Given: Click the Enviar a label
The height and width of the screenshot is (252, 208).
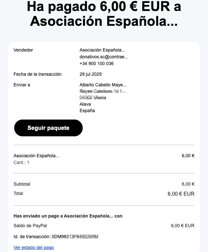Looking at the screenshot, I should point(22,85).
